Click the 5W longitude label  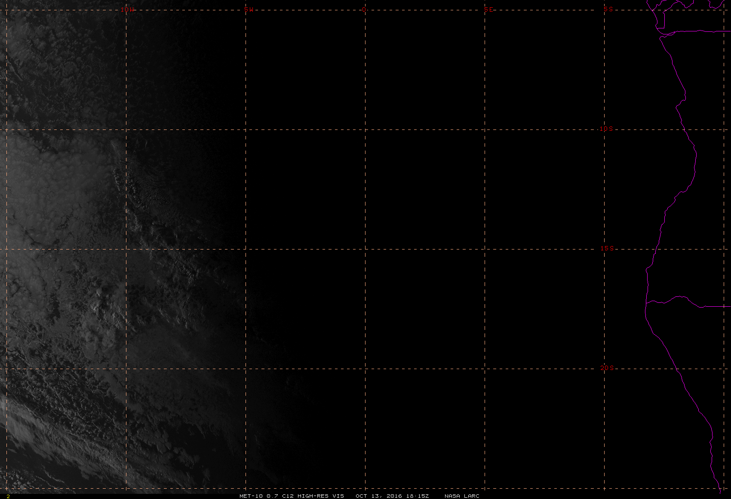249,9
